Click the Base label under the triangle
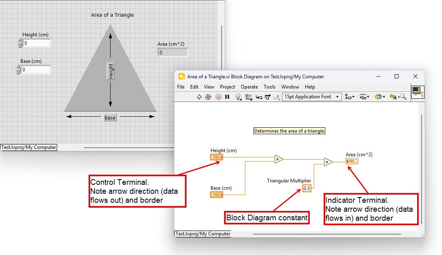442x255 pixels. coord(110,118)
